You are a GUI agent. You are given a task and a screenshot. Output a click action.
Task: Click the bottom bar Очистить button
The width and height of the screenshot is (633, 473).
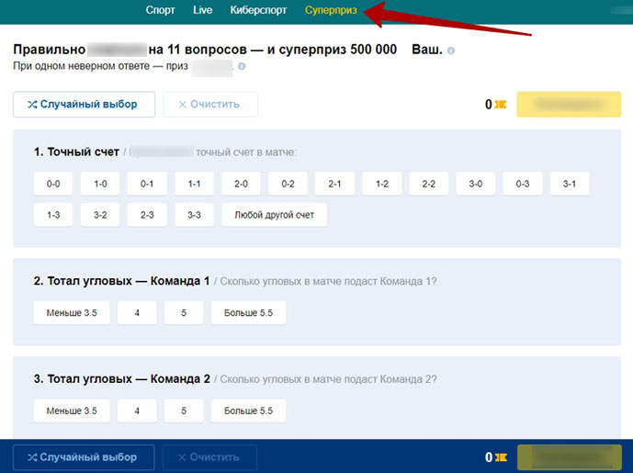(x=209, y=457)
